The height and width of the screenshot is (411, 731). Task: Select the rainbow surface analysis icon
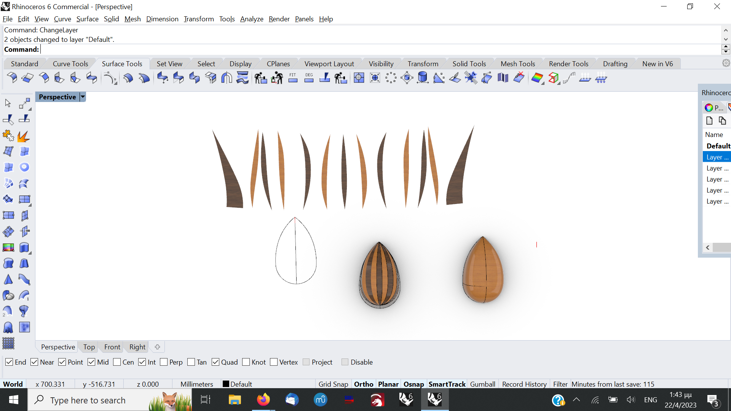pos(537,78)
